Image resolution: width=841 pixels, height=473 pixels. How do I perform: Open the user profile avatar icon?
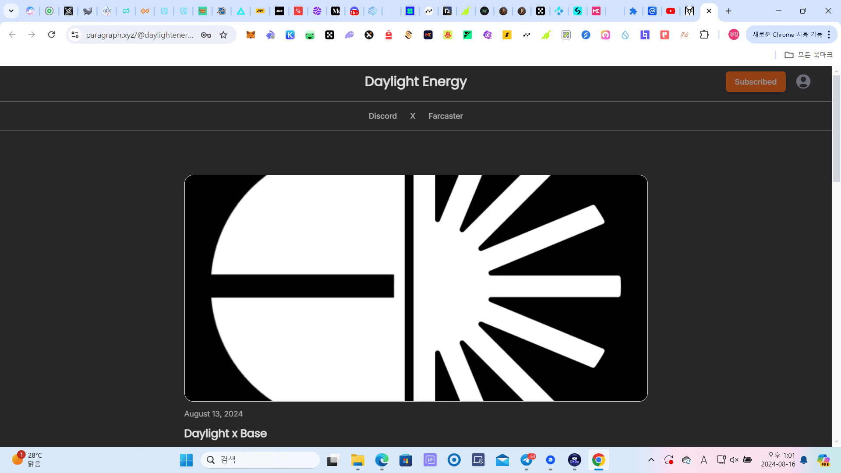click(x=803, y=81)
